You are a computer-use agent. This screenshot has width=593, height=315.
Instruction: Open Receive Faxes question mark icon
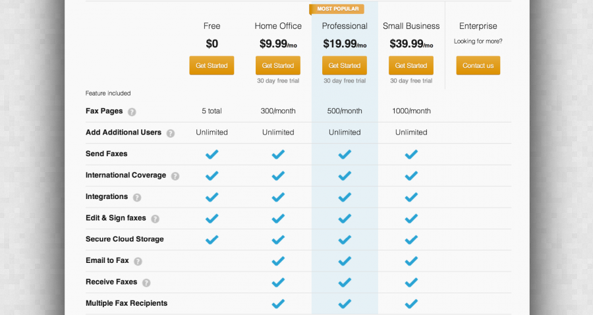click(x=146, y=283)
